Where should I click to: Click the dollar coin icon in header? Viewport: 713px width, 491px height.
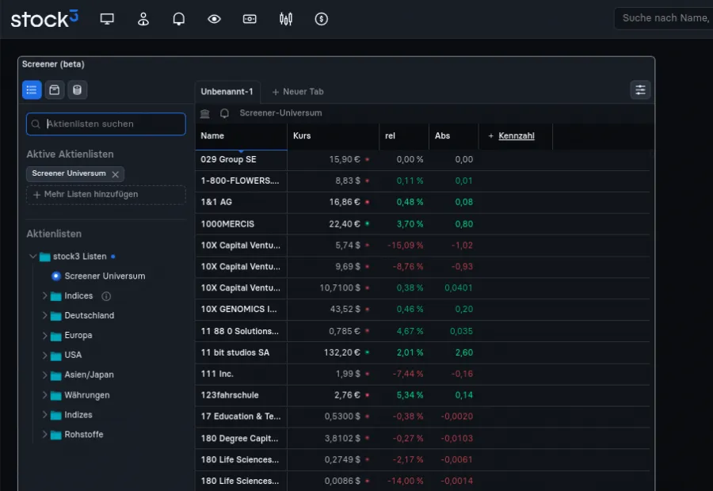click(x=321, y=19)
